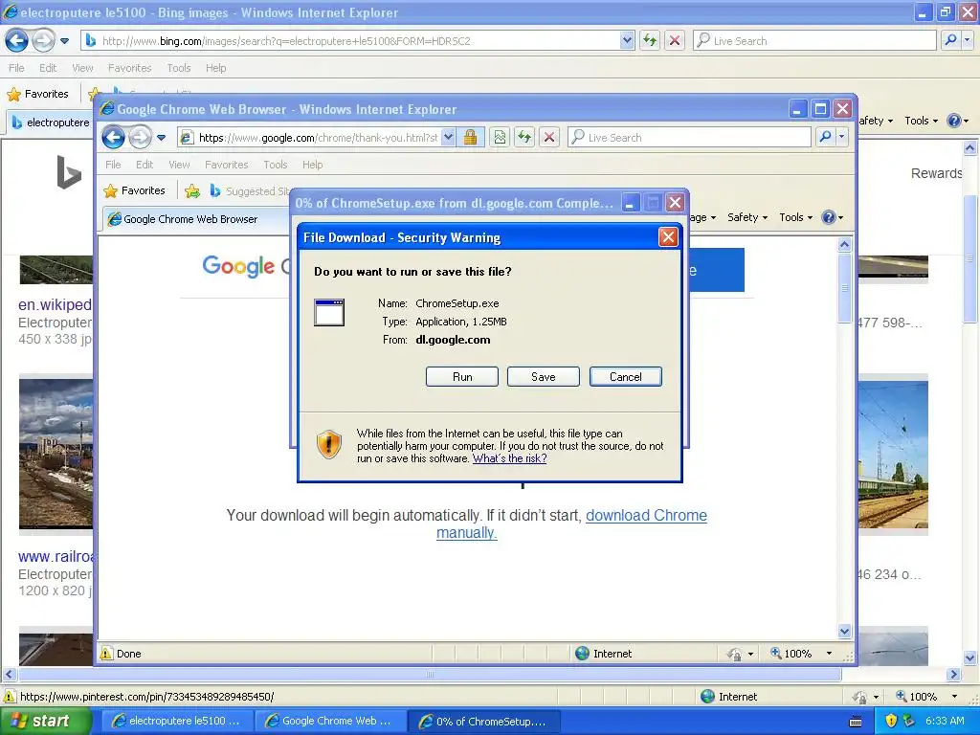
Task: Switch to electroputere le5100 taskbar button
Action: point(177,721)
